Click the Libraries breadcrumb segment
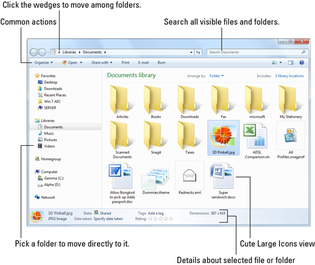Viewport: 315px width, 265px height. pyautogui.click(x=69, y=52)
